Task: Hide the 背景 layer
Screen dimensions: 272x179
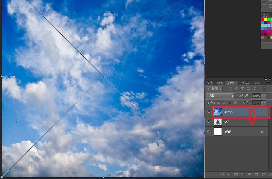Action: tap(209, 132)
